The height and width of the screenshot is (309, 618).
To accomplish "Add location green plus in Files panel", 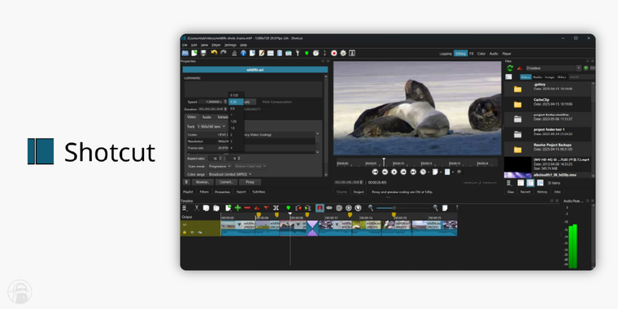I will [585, 67].
